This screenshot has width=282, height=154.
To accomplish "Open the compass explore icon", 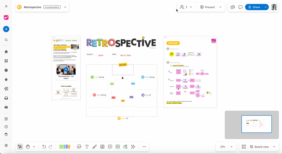I will pyautogui.click(x=6, y=127).
